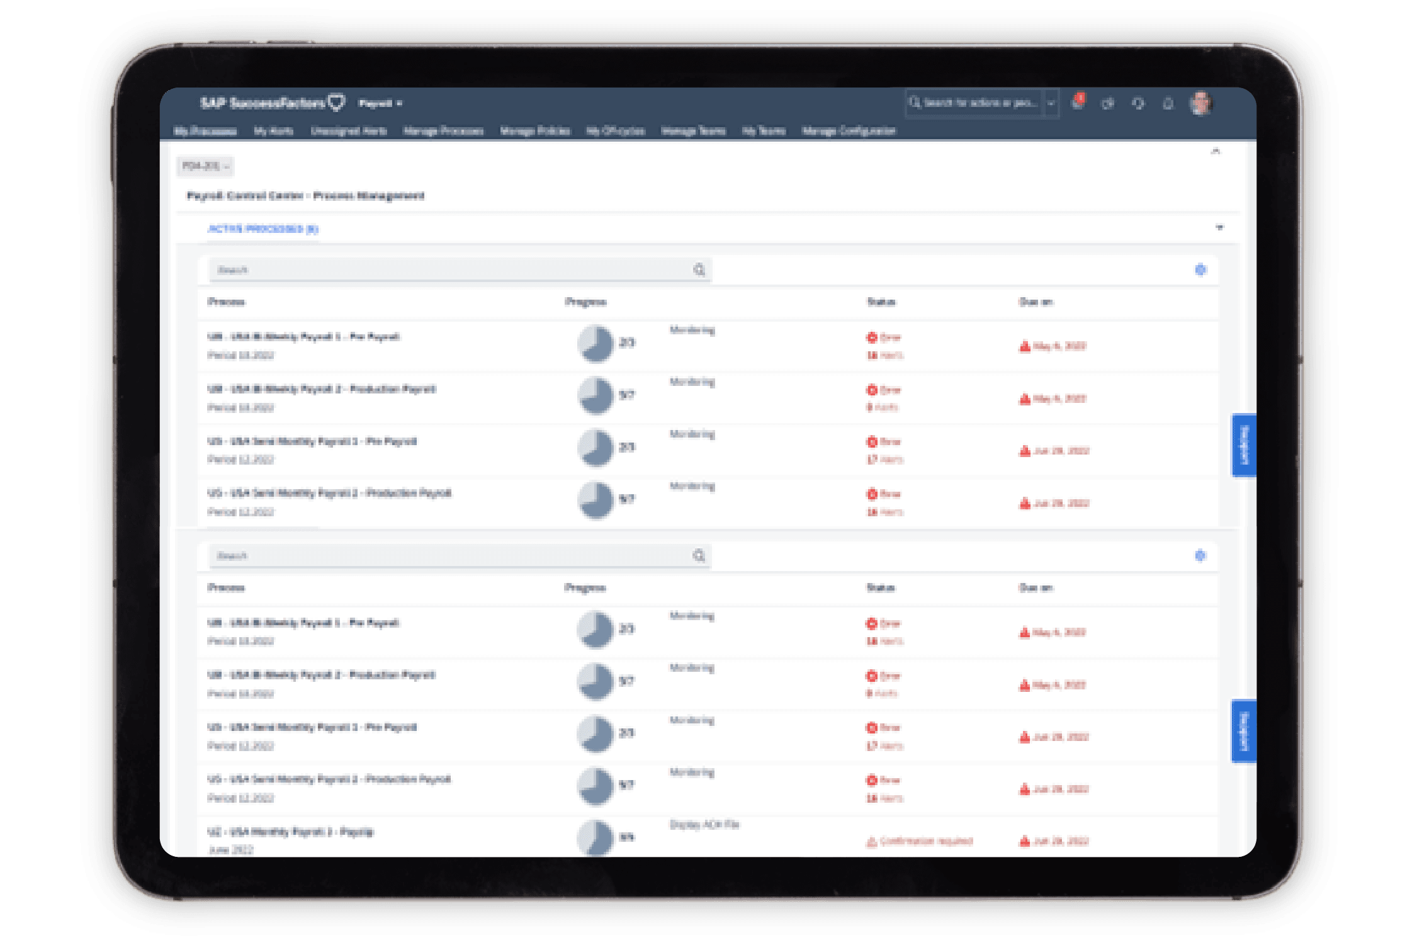Viewport: 1417px width, 945px height.
Task: Open the Payroll module dropdown
Action: (380, 103)
